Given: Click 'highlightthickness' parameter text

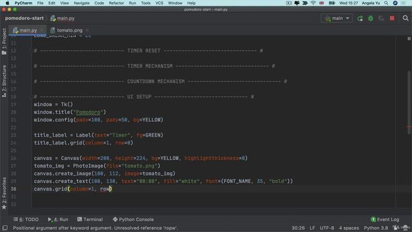Looking at the screenshot, I should point(211,159).
